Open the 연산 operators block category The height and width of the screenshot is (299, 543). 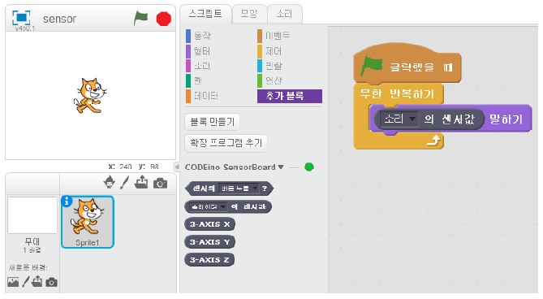[269, 80]
